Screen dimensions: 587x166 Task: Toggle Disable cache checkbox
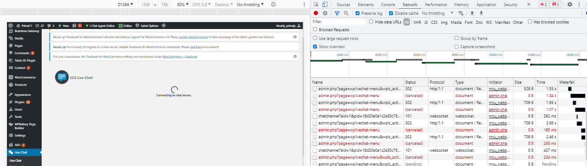[x=391, y=13]
